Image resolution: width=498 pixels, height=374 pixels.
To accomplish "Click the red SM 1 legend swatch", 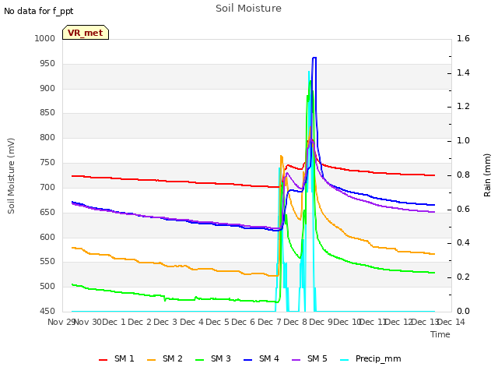I will (x=103, y=360).
